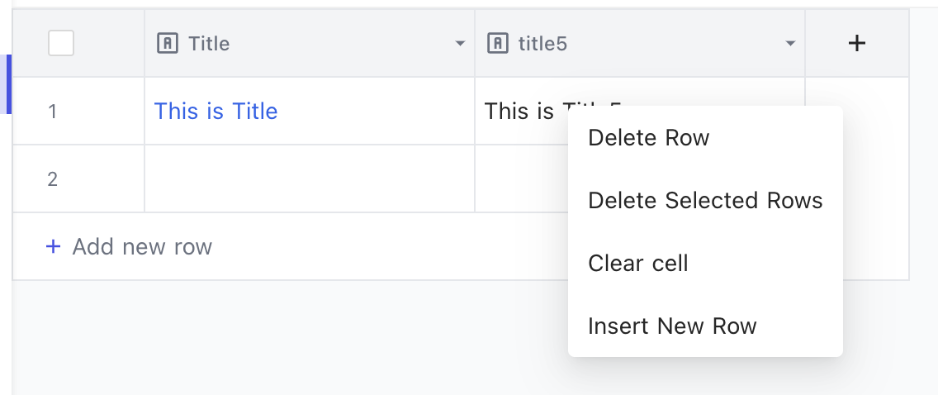Select the empty Title cell in row 2

click(310, 178)
